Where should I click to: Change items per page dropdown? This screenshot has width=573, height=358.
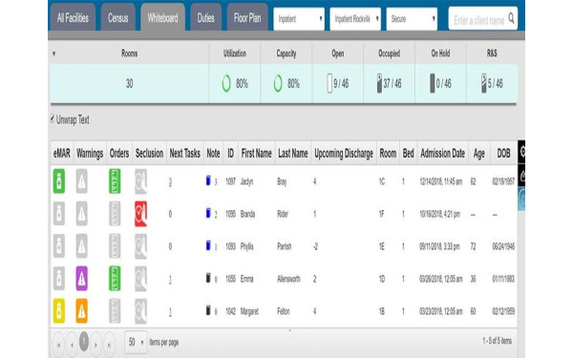[x=136, y=343]
